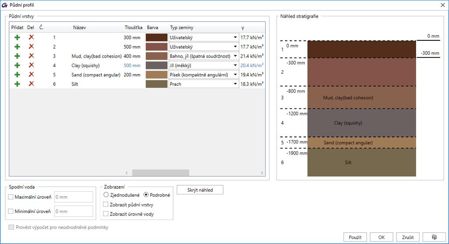449x244 pixels.
Task: Enable the Minimální úroveň checkbox
Action: click(x=11, y=212)
